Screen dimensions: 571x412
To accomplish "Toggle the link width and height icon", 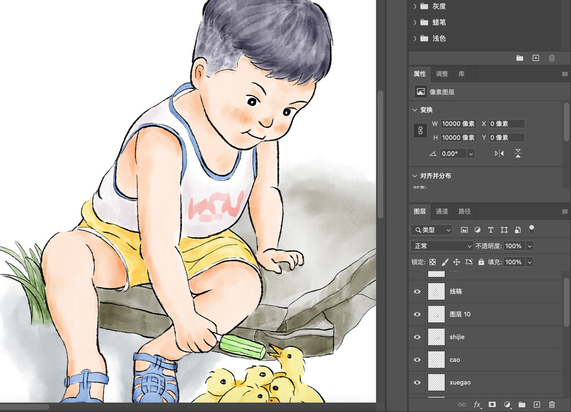I will point(420,130).
